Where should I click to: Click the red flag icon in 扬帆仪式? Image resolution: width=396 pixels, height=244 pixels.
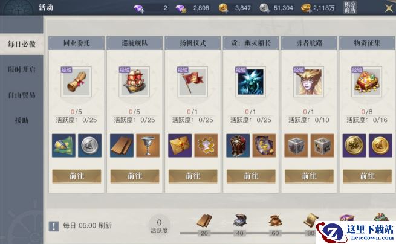pos(192,82)
